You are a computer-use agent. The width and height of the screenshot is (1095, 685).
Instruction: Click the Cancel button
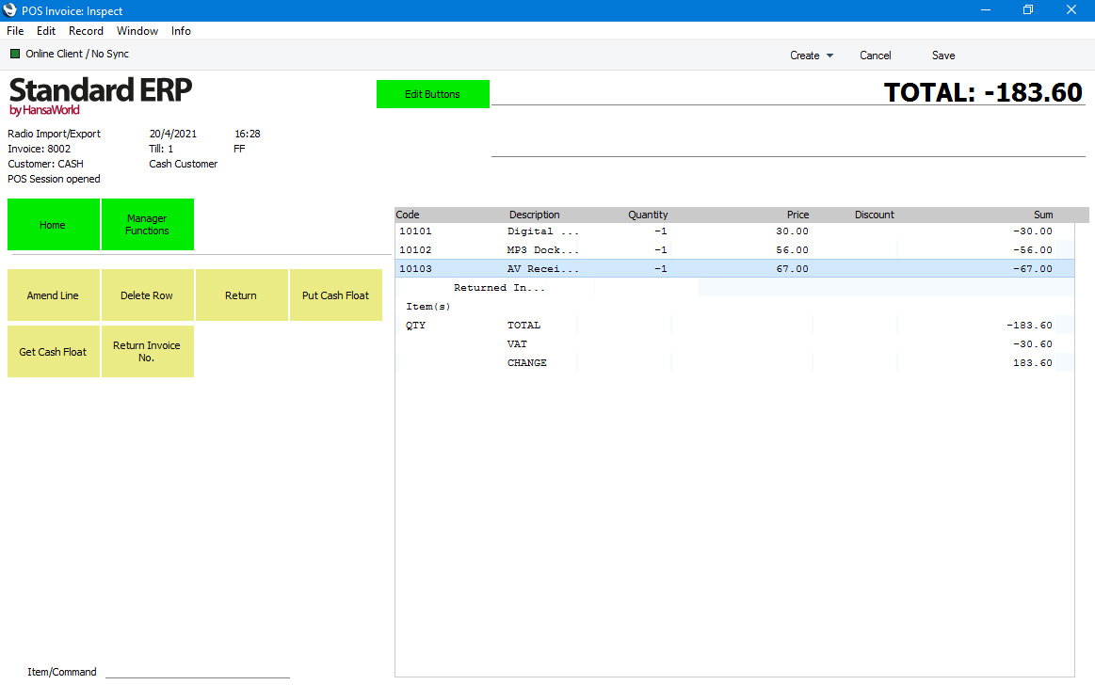(875, 56)
